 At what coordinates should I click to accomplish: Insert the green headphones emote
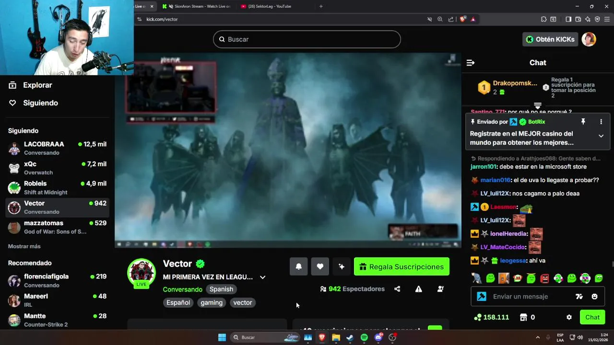click(558, 278)
